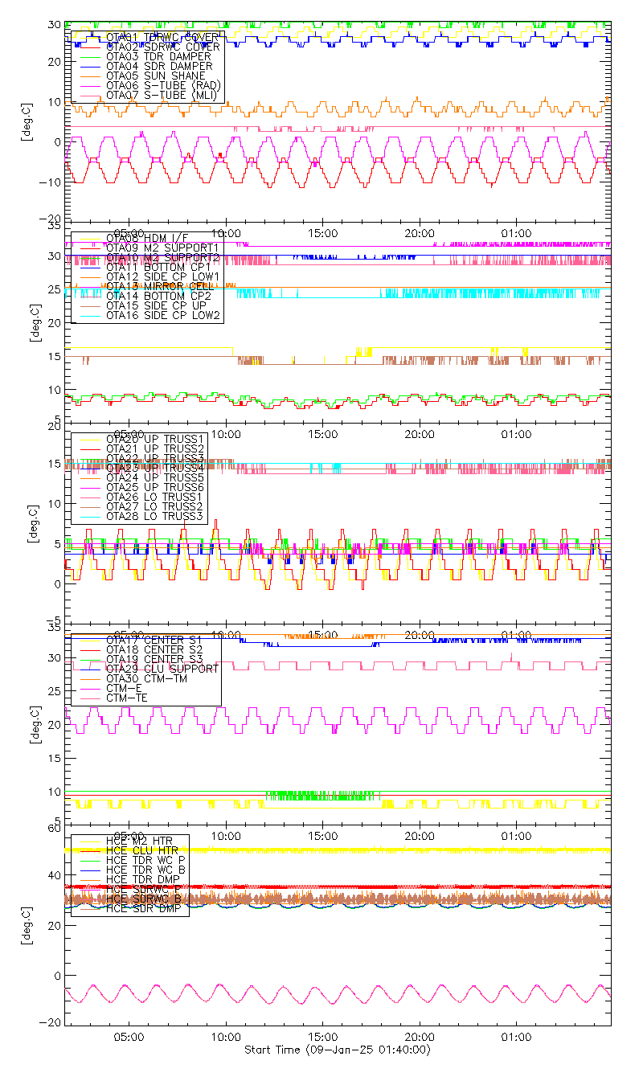Select the OTA04 SDR DAMPER legend label
This screenshot has width=643, height=1085.
(x=159, y=66)
